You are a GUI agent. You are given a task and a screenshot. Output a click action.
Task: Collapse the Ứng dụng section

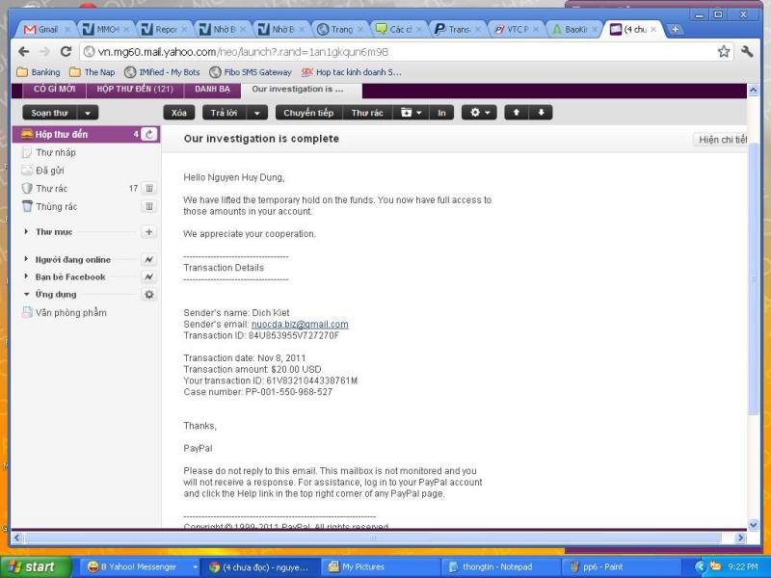(x=26, y=295)
